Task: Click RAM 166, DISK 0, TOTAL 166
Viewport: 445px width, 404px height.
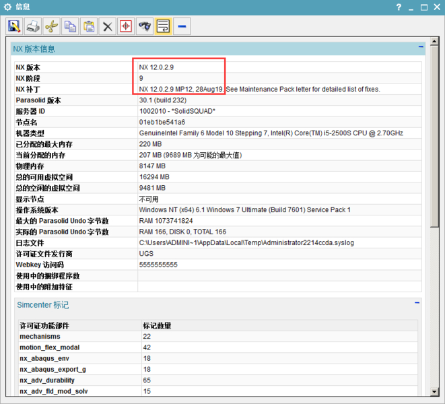Action: click(x=182, y=232)
